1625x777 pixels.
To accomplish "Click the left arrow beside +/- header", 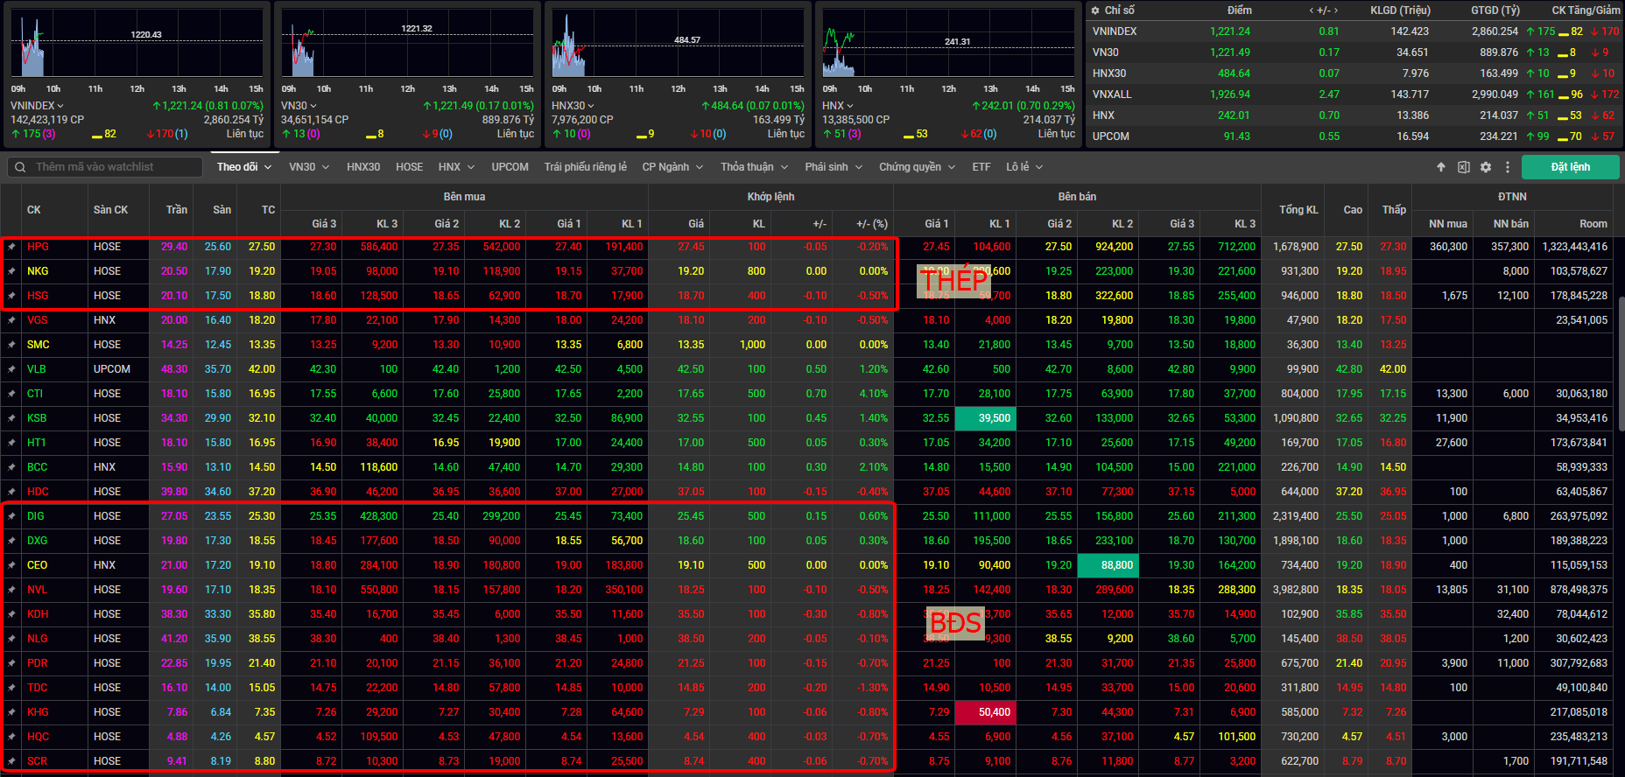I will coord(1311,10).
